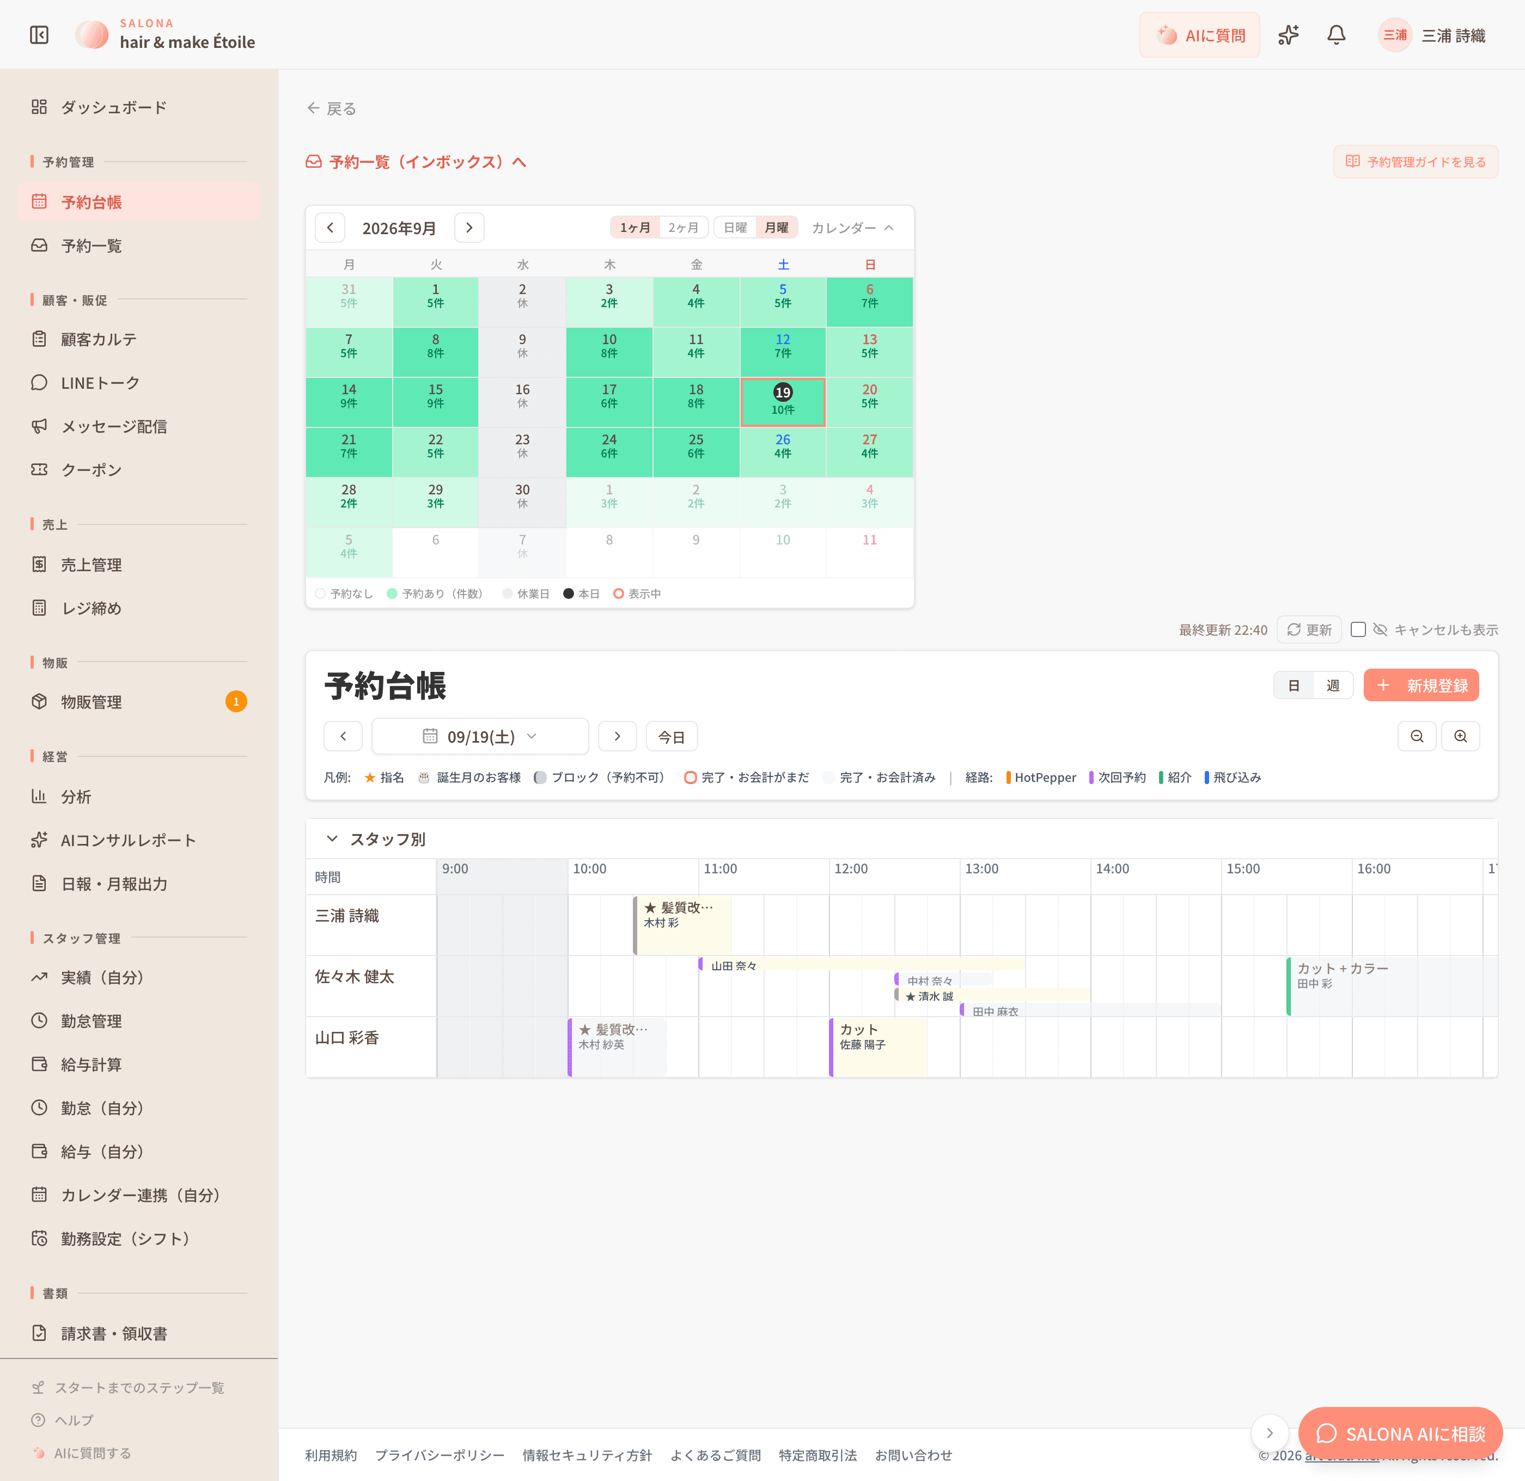Open 勤務設定（シフト） calendar-clock icon
Screen dimensions: 1525x1481
[39, 1238]
